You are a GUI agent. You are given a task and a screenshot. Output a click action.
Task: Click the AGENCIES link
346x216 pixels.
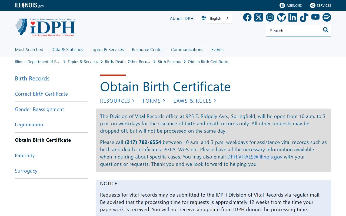tap(294, 5)
